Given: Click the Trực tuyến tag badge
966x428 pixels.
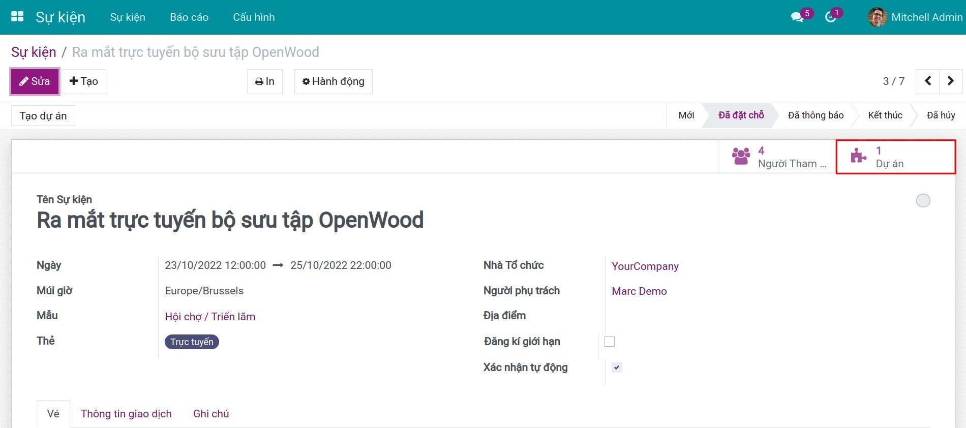Looking at the screenshot, I should 192,342.
